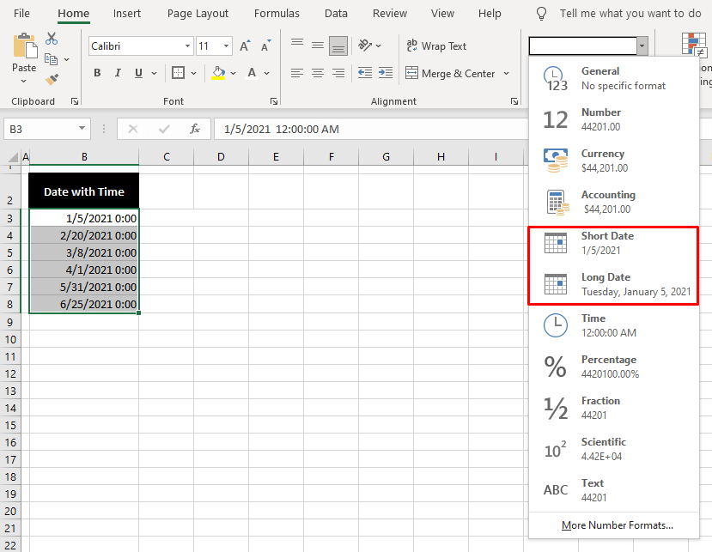Activate the Format Painter
The width and height of the screenshot is (712, 552).
pyautogui.click(x=52, y=80)
